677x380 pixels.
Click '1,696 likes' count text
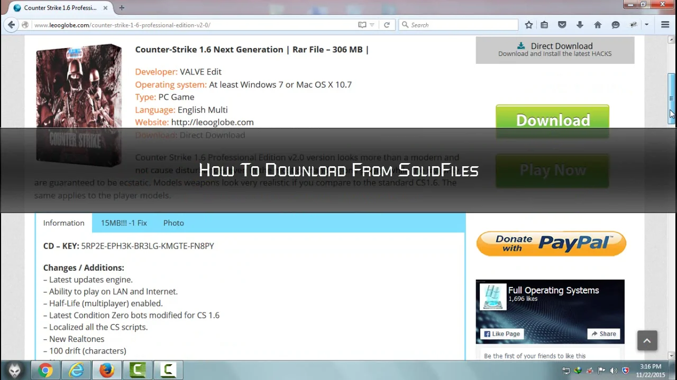coord(523,299)
